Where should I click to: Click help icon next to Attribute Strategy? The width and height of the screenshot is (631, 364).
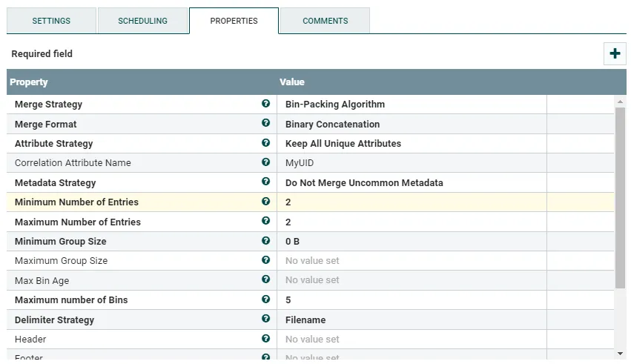tap(266, 143)
